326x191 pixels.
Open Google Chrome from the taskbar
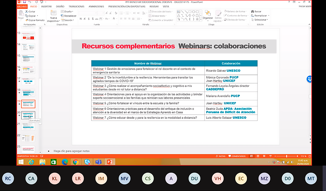pyautogui.click(x=76, y=162)
